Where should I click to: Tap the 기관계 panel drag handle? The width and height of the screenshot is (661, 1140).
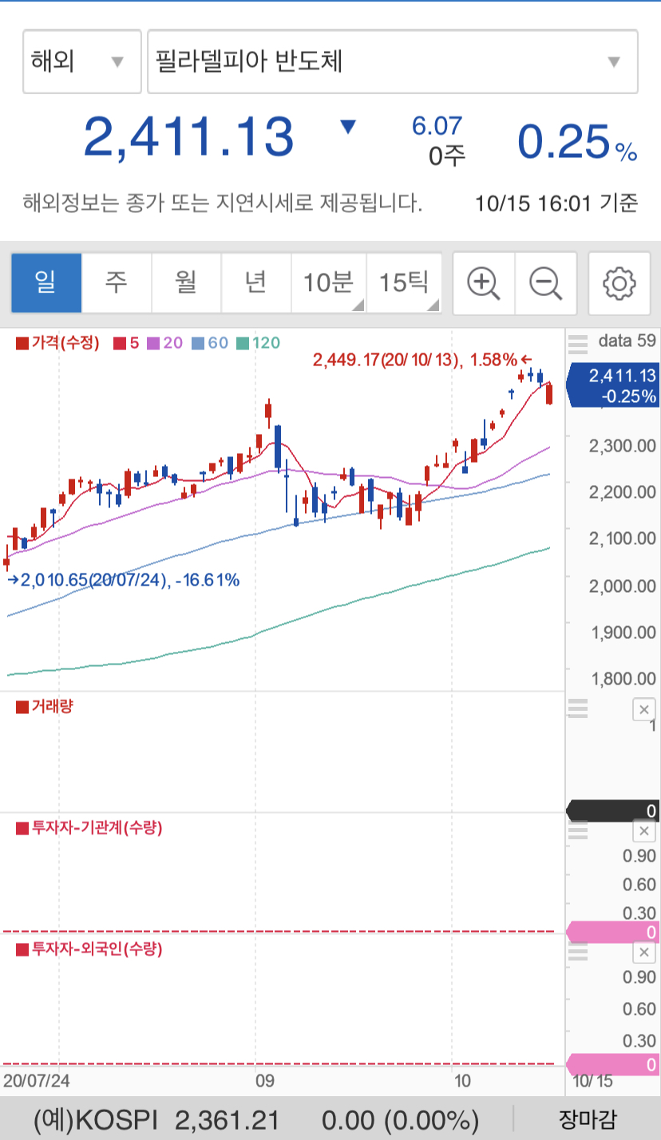click(x=577, y=830)
